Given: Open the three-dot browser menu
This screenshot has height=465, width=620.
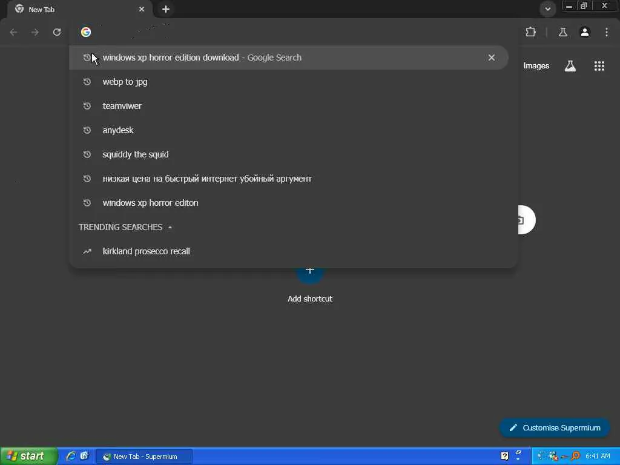Looking at the screenshot, I should [x=607, y=32].
